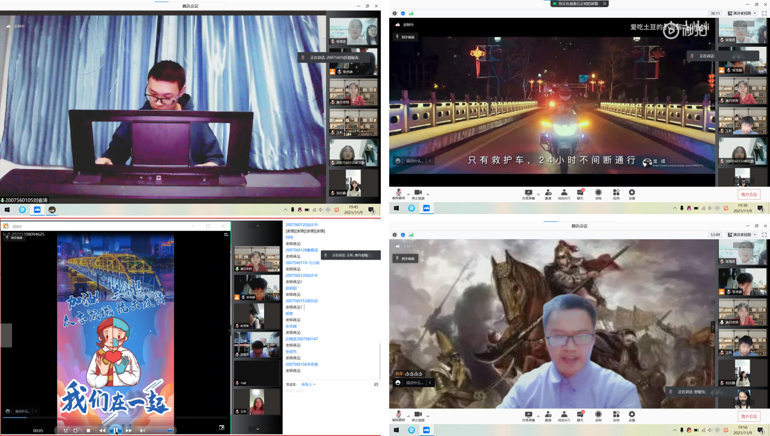Mute the media player's speaker volume icon
Viewport: 770px width, 436px height.
[x=142, y=430]
